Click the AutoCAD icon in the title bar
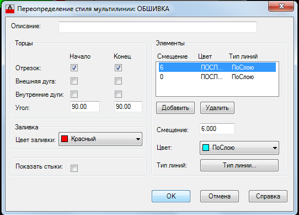The image size is (299, 215). point(10,9)
